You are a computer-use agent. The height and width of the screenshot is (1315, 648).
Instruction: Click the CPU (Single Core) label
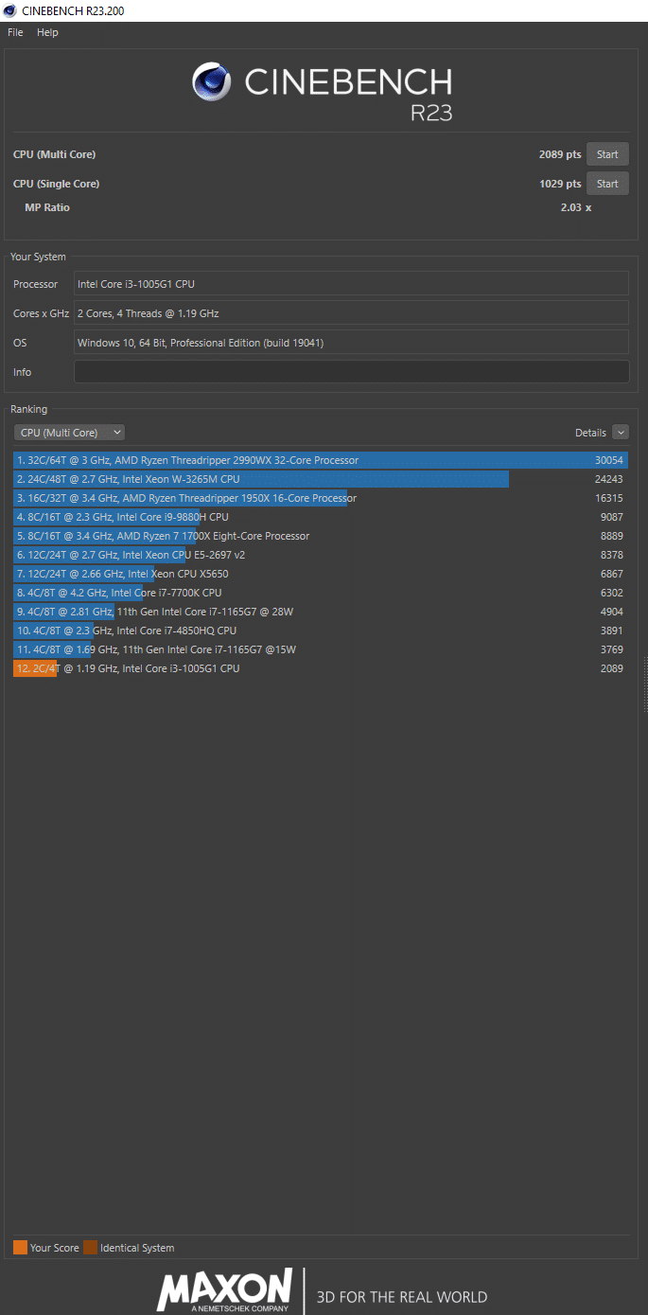[56, 184]
